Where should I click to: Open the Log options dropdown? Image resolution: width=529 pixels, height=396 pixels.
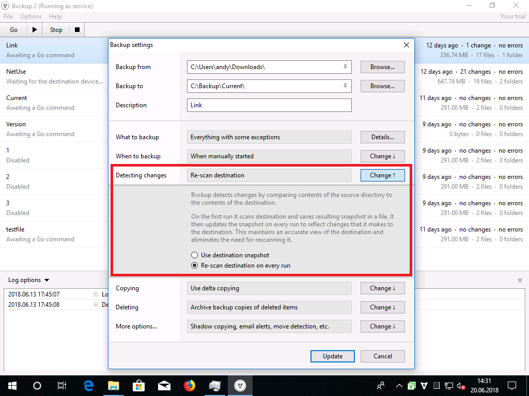tap(29, 280)
